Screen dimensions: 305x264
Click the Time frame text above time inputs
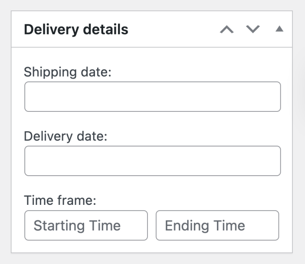point(60,201)
